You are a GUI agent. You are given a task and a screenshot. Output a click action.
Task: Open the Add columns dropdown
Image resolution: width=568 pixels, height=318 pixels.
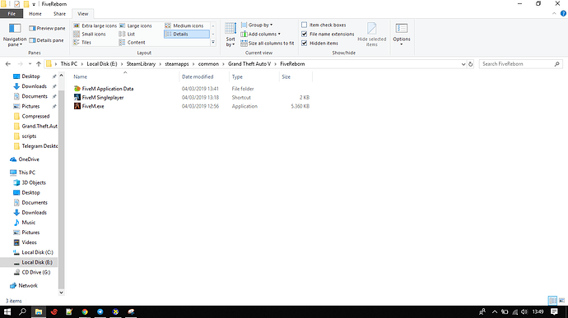tap(260, 34)
